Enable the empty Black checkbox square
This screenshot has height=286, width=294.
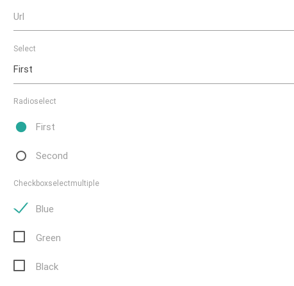point(19,265)
